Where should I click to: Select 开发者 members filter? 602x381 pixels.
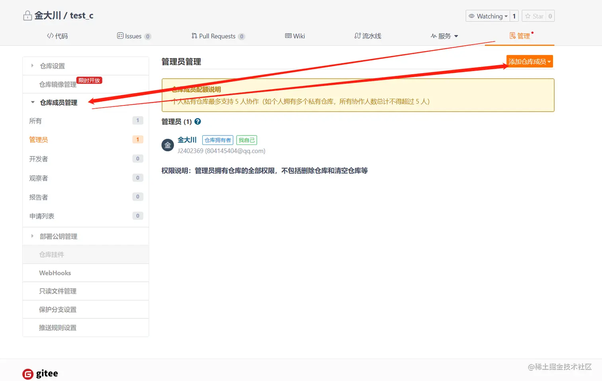point(86,159)
